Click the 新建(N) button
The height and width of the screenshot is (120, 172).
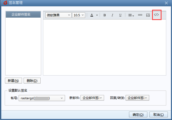click(13, 81)
